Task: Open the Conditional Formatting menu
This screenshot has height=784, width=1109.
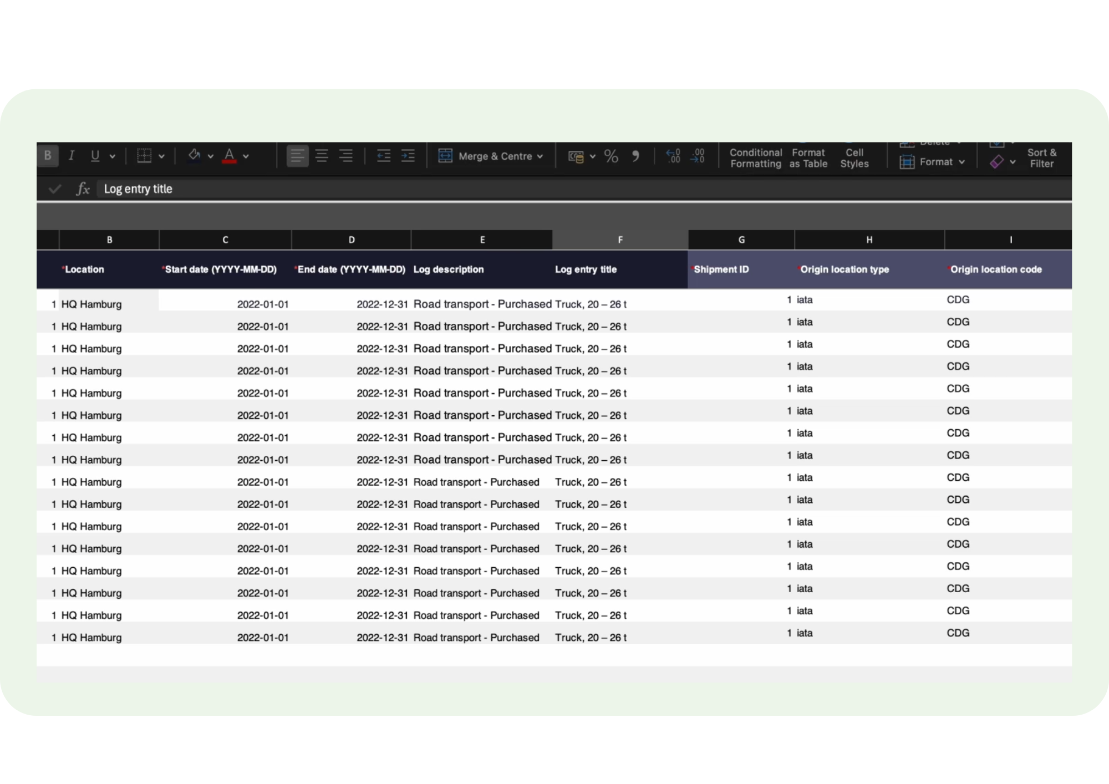Action: [x=755, y=157]
